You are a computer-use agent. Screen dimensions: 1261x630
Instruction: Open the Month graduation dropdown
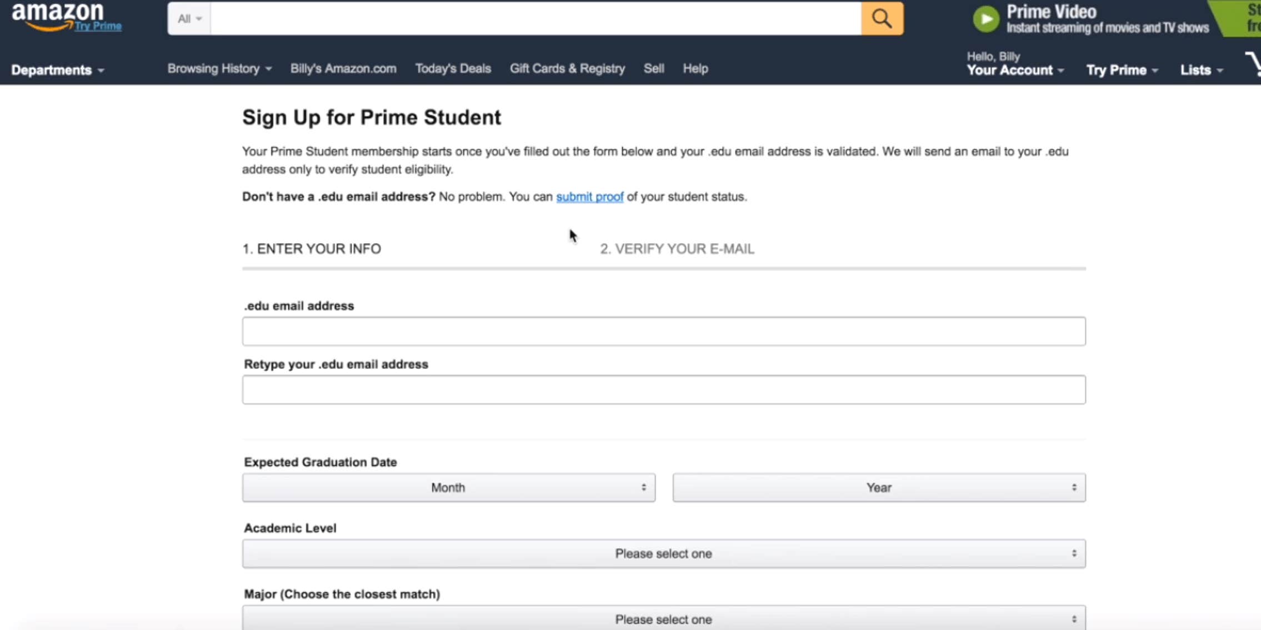(448, 487)
